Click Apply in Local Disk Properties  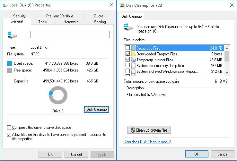102,154
